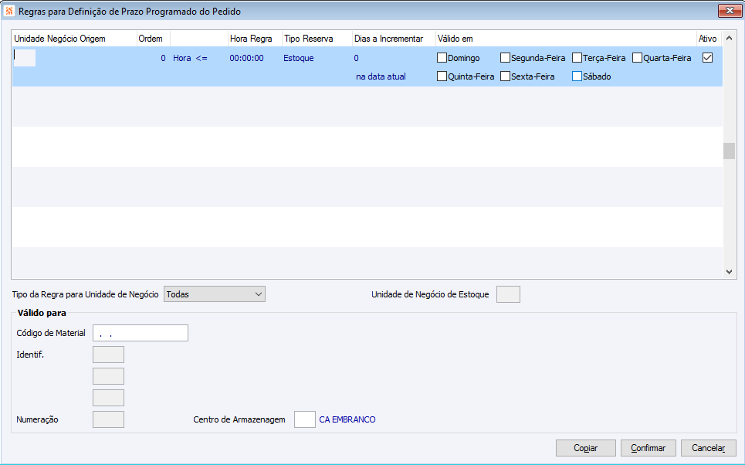Click the 'Hora <=' cell
This screenshot has width=745, height=465.
coord(190,58)
